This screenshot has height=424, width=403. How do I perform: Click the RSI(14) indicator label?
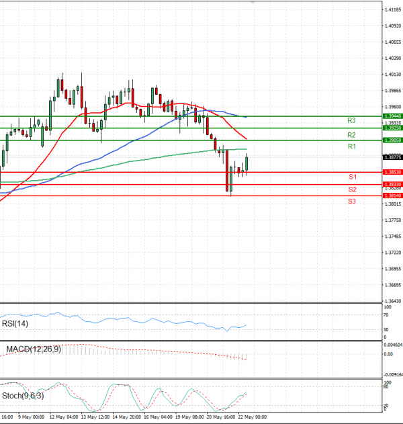tap(15, 324)
